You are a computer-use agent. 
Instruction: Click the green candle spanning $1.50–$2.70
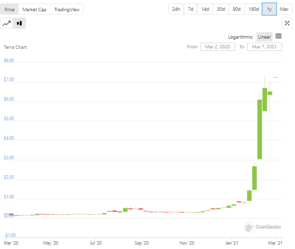(x=254, y=178)
